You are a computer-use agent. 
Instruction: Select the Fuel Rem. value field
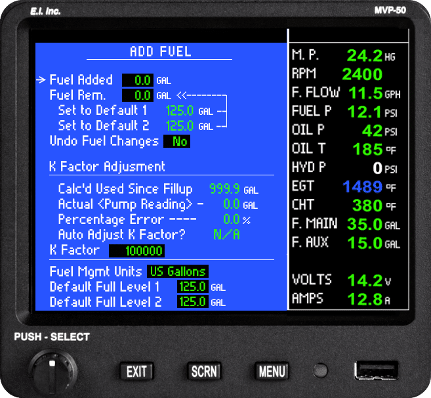[138, 95]
